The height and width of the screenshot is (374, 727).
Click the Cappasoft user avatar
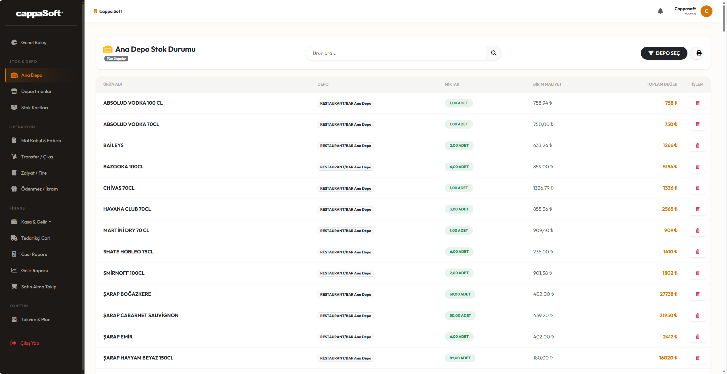click(x=706, y=11)
